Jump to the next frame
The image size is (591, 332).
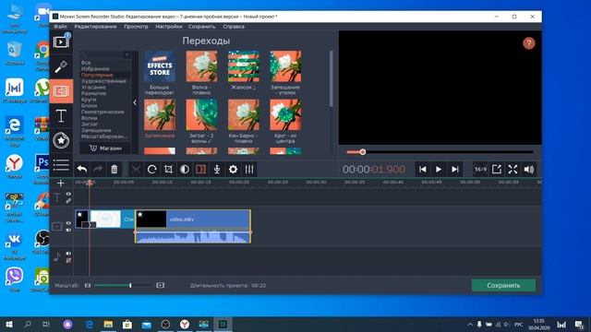click(x=454, y=170)
